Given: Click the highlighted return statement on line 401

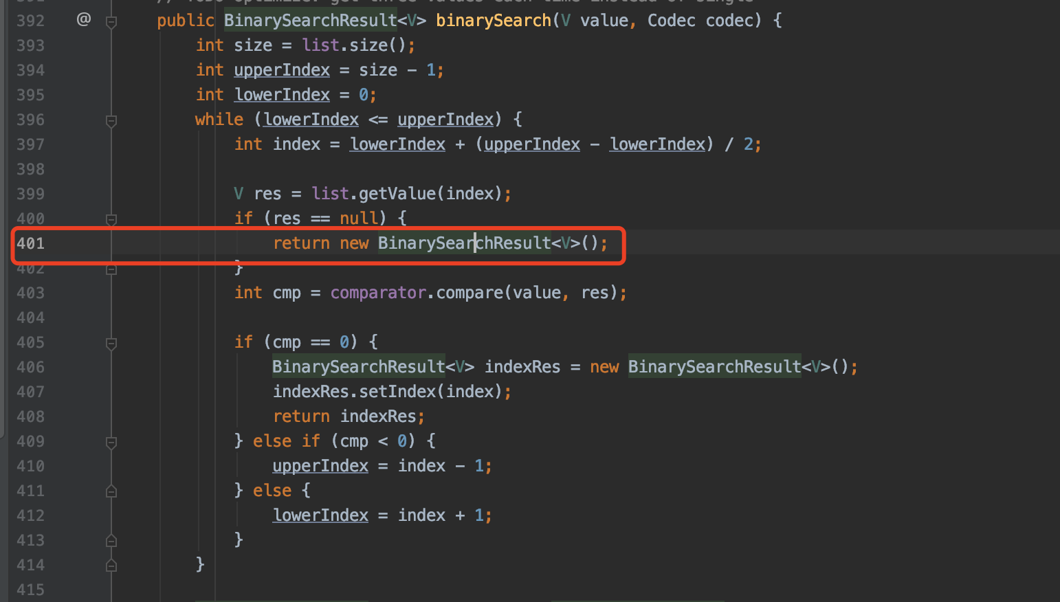Looking at the screenshot, I should [440, 243].
